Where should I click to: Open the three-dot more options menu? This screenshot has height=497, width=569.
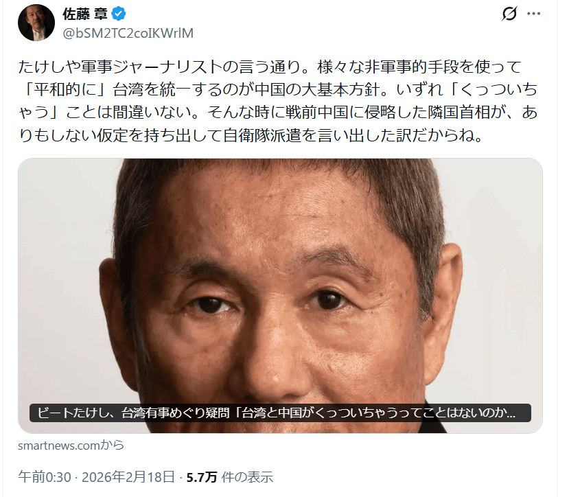[533, 14]
